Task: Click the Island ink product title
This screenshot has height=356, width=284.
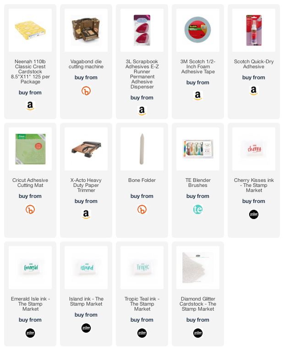Action: pos(86,301)
